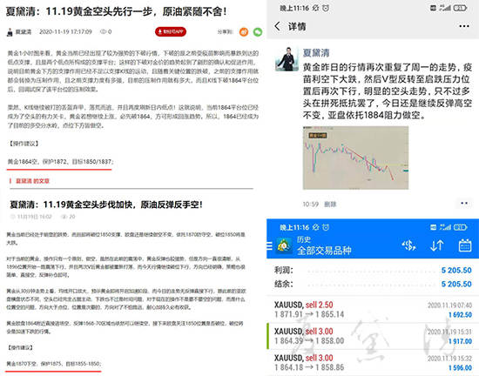Click the battery icon in blue status bar

460,227
